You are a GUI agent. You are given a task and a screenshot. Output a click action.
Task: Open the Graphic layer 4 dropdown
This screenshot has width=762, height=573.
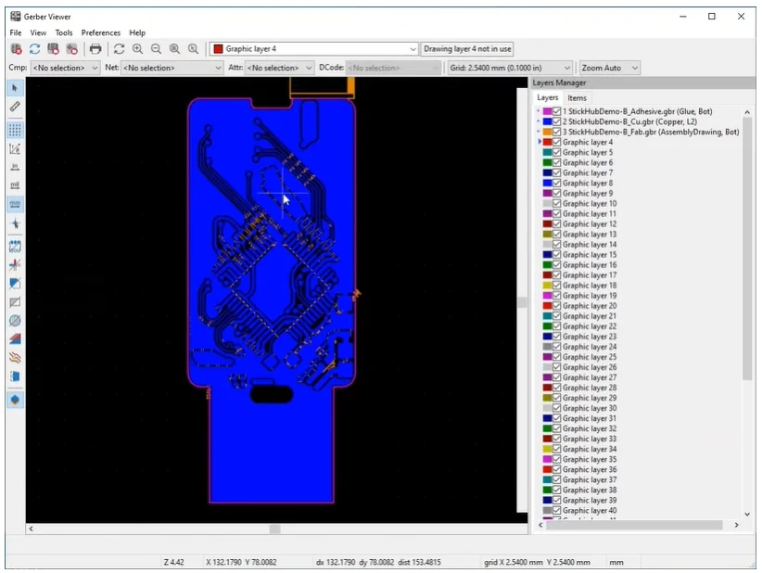[x=414, y=48]
